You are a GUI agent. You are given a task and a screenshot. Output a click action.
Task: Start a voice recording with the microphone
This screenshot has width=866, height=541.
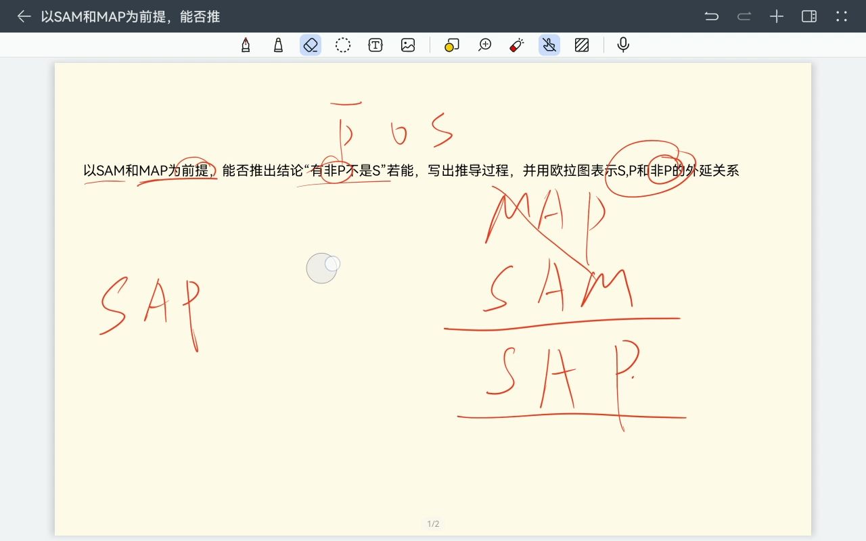(x=622, y=45)
